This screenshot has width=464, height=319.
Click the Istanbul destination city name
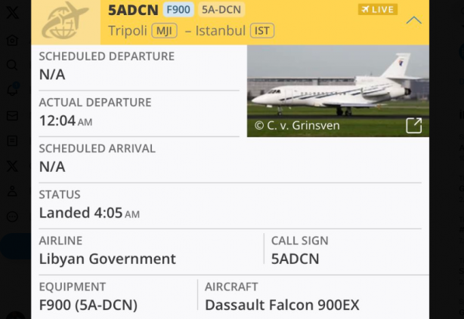pyautogui.click(x=221, y=31)
